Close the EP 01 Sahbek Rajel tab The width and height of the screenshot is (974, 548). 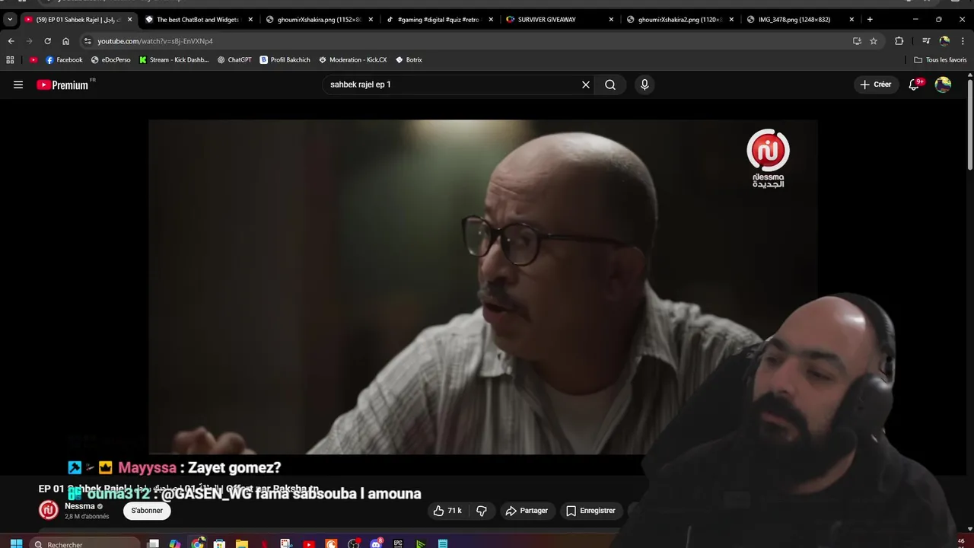(x=129, y=19)
